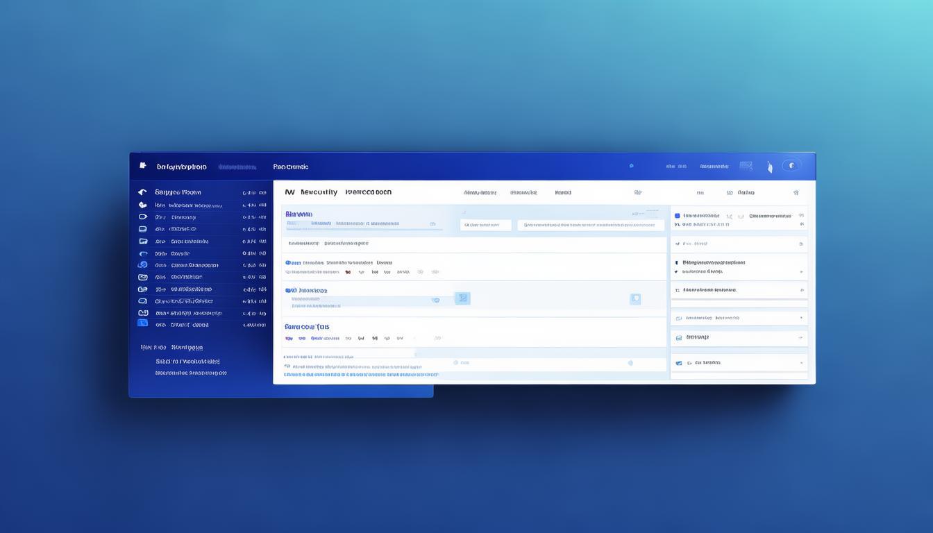Viewport: 933px width, 533px height.
Task: Toggle the small dark checkbox in right panel's third card
Action: pos(676,263)
